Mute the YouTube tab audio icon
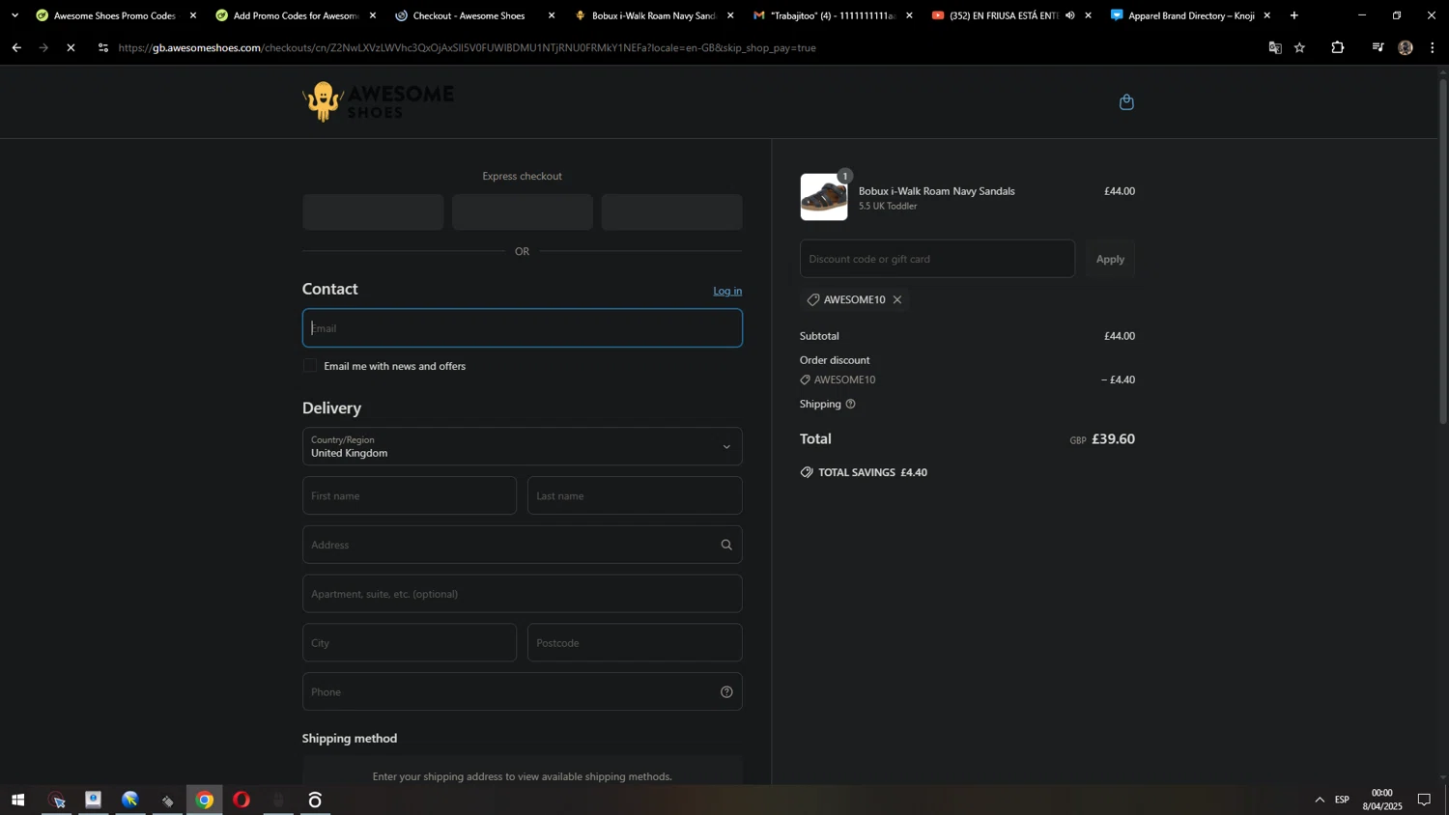 [x=1069, y=15]
